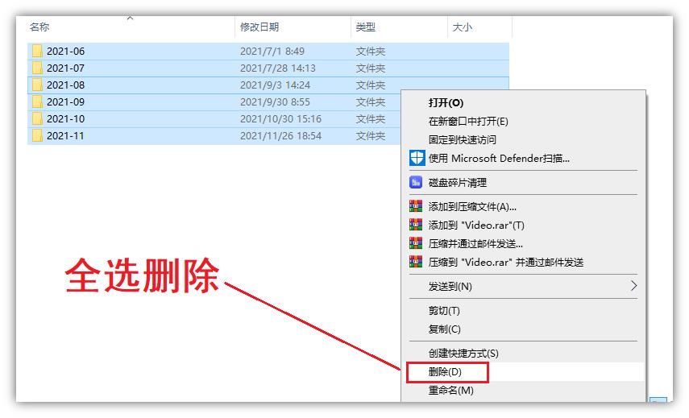Click WinRAR icon beside 添加到 "Video.rar"(T)
Image resolution: width=689 pixels, height=418 pixels.
[416, 225]
